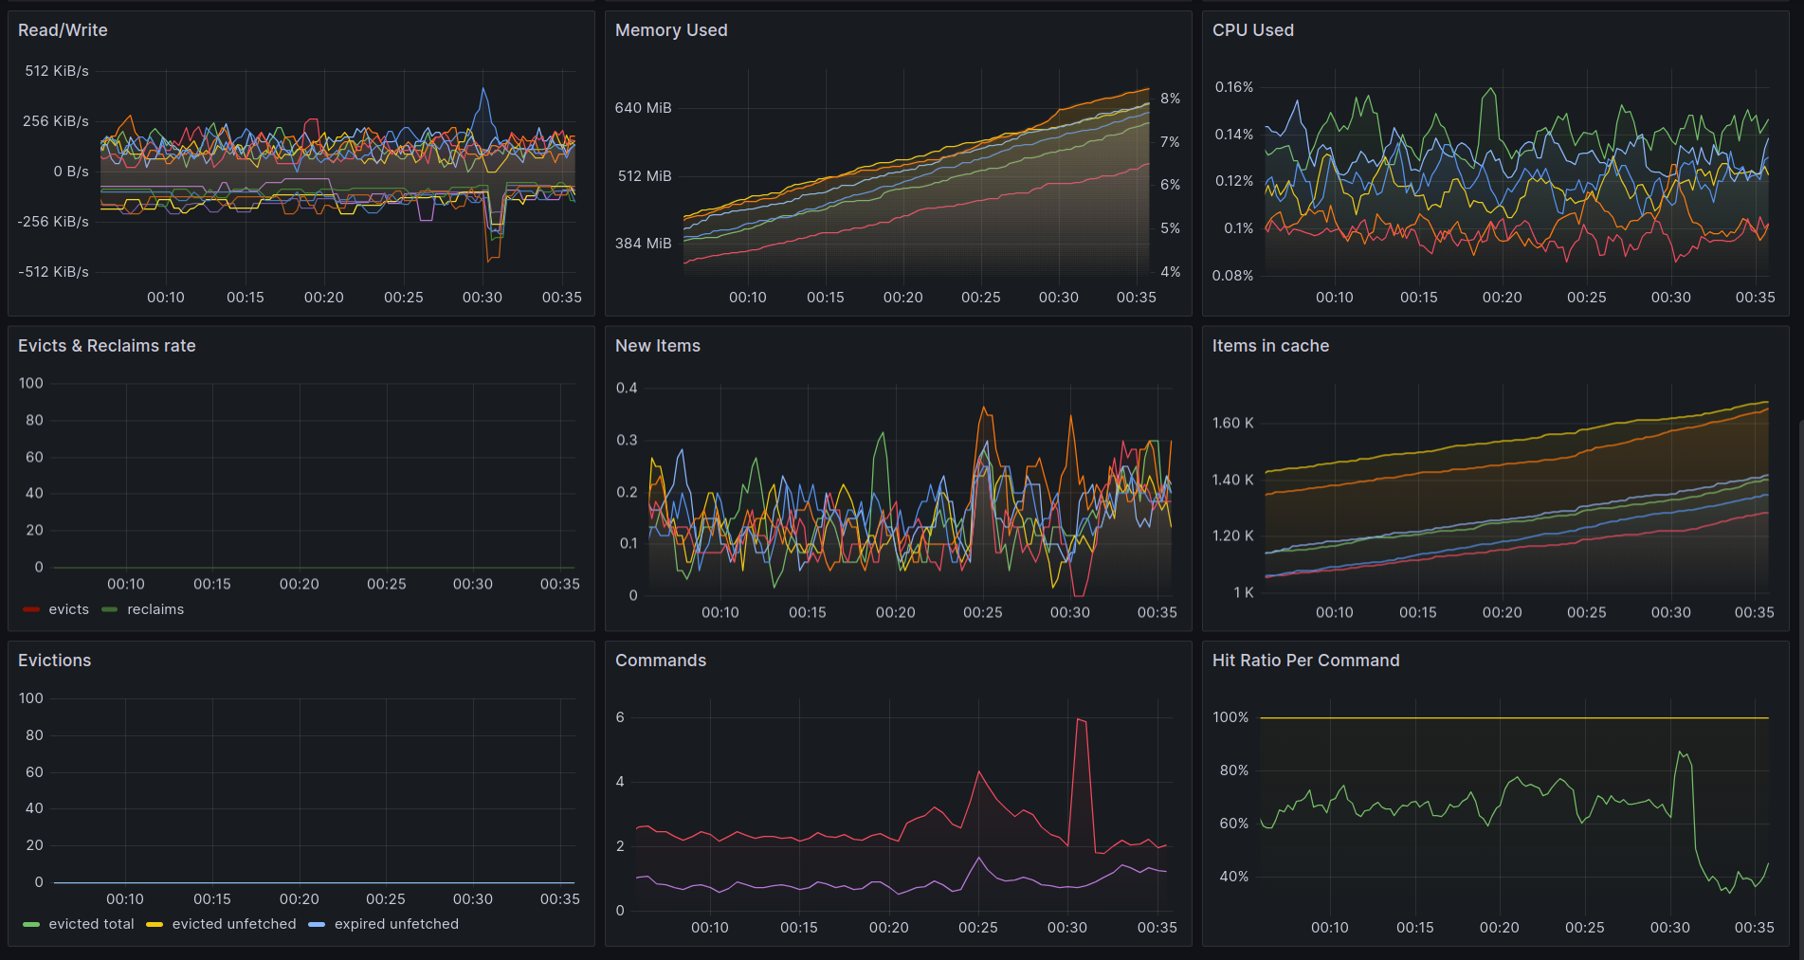The height and width of the screenshot is (960, 1804).
Task: Click the "0.4" axis label in New Items
Action: coord(627,389)
